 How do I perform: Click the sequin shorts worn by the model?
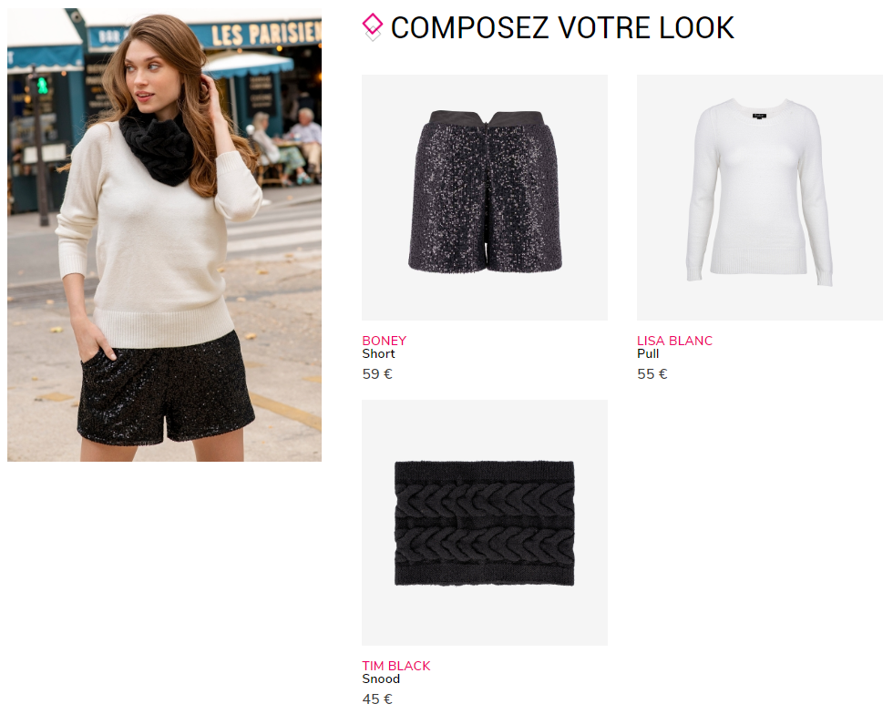(166, 393)
